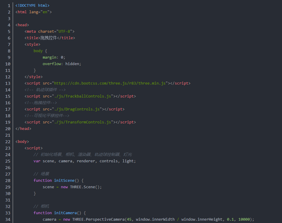Screen dimensions: 282x223
Task: Click the 可视化平移控件 comment on line 18
Action: (x=47, y=115)
